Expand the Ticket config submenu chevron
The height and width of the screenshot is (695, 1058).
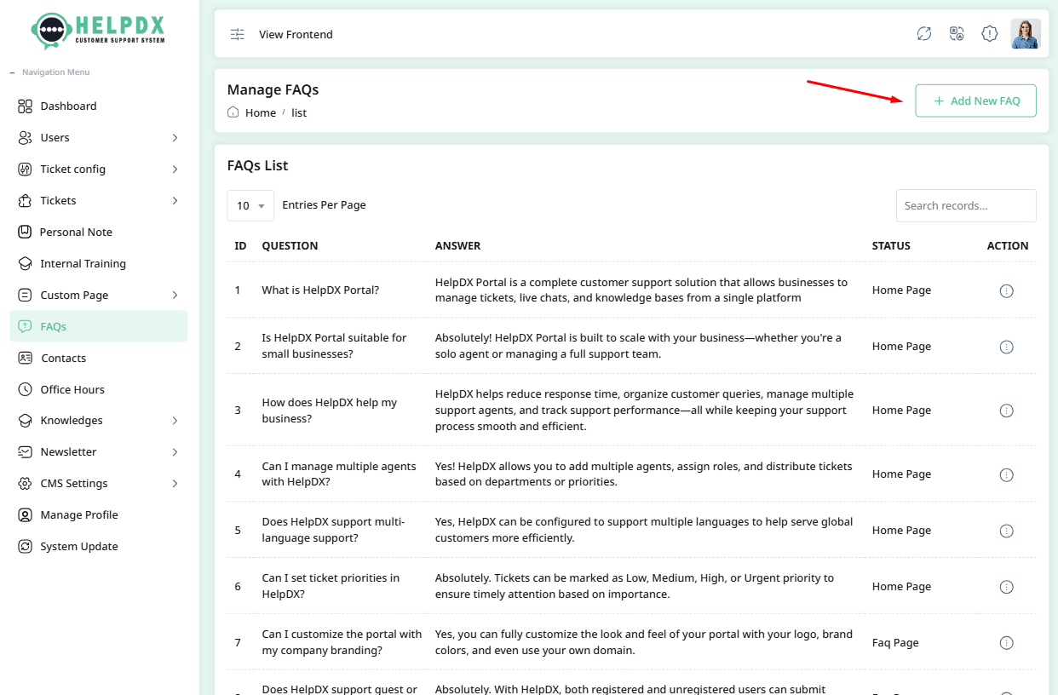pyautogui.click(x=175, y=169)
